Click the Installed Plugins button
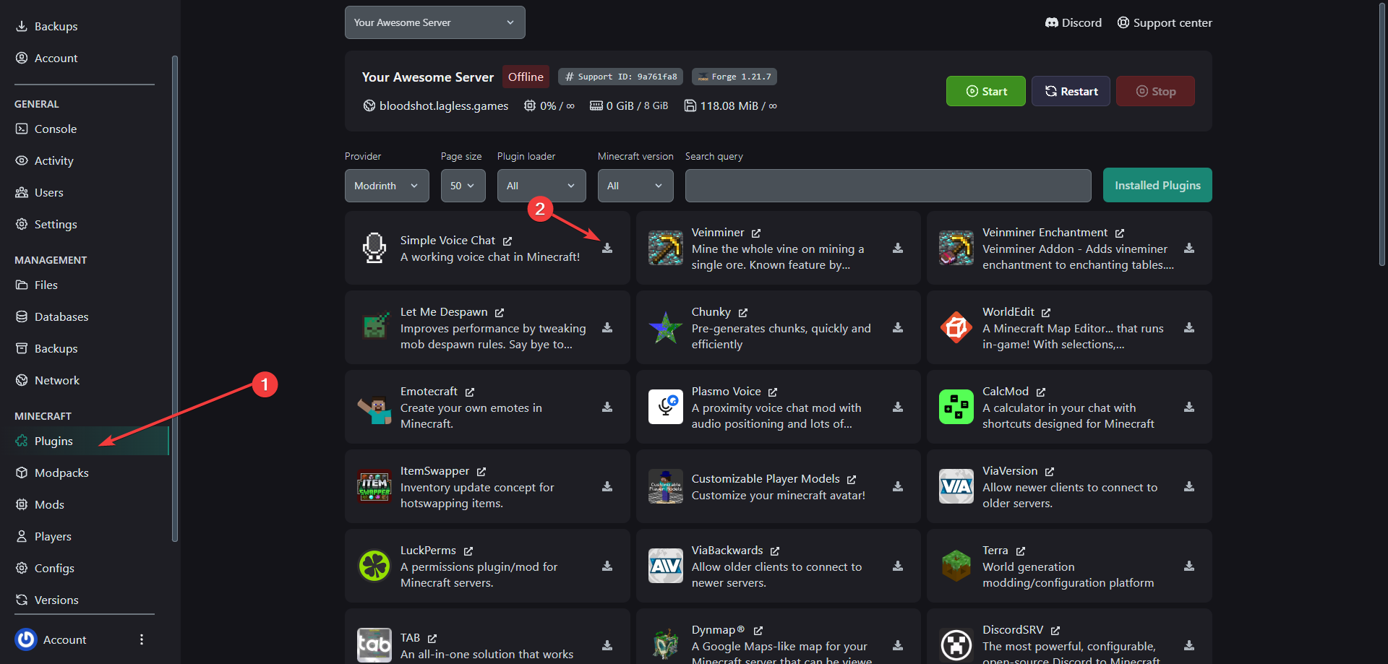Image resolution: width=1388 pixels, height=664 pixels. pos(1157,186)
